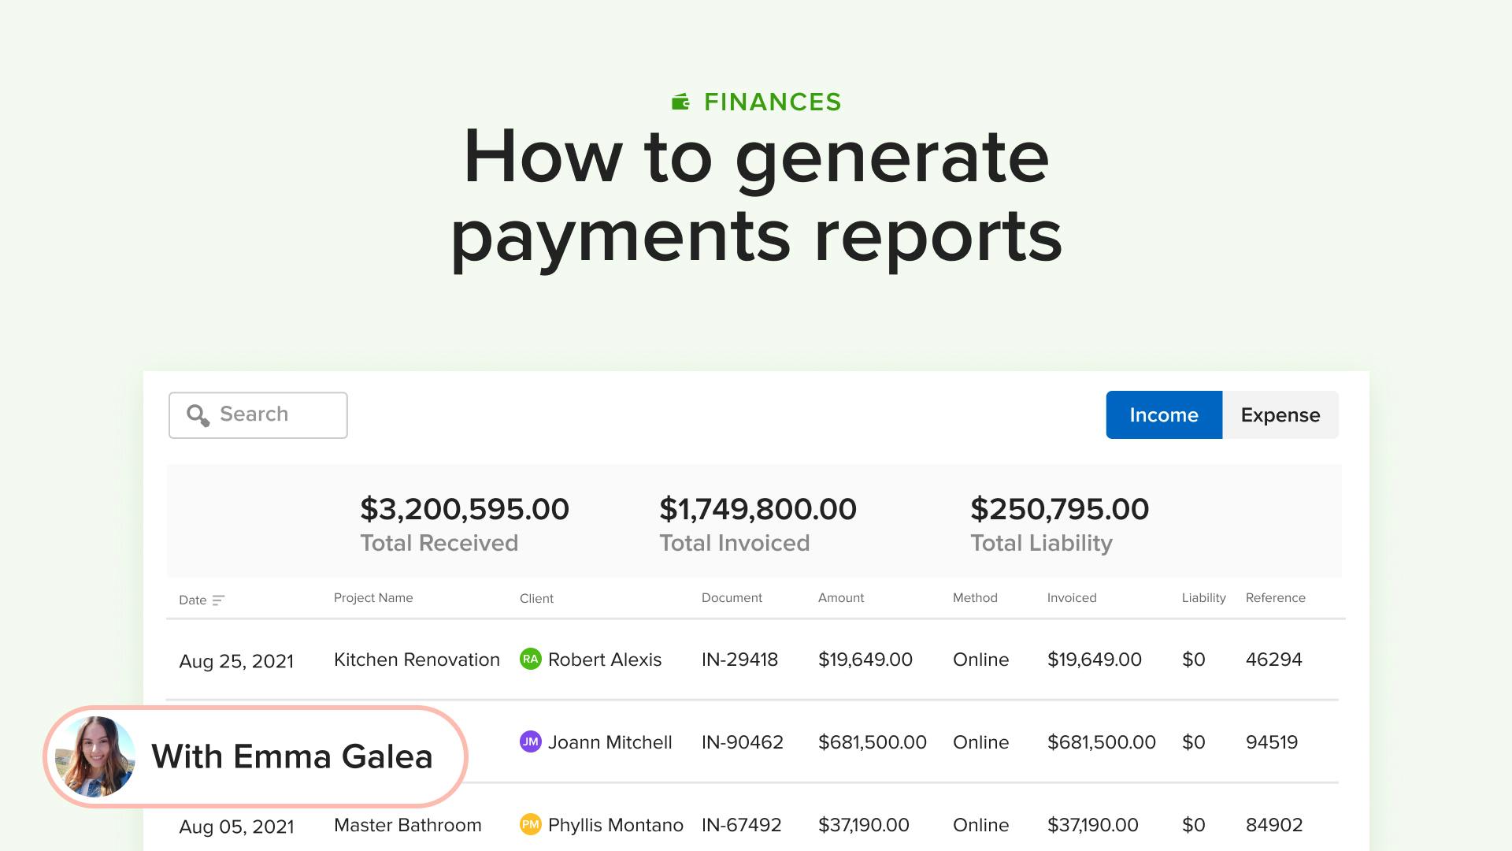The width and height of the screenshot is (1512, 851).
Task: Click Robert Alexis RA avatar badge
Action: coord(530,659)
